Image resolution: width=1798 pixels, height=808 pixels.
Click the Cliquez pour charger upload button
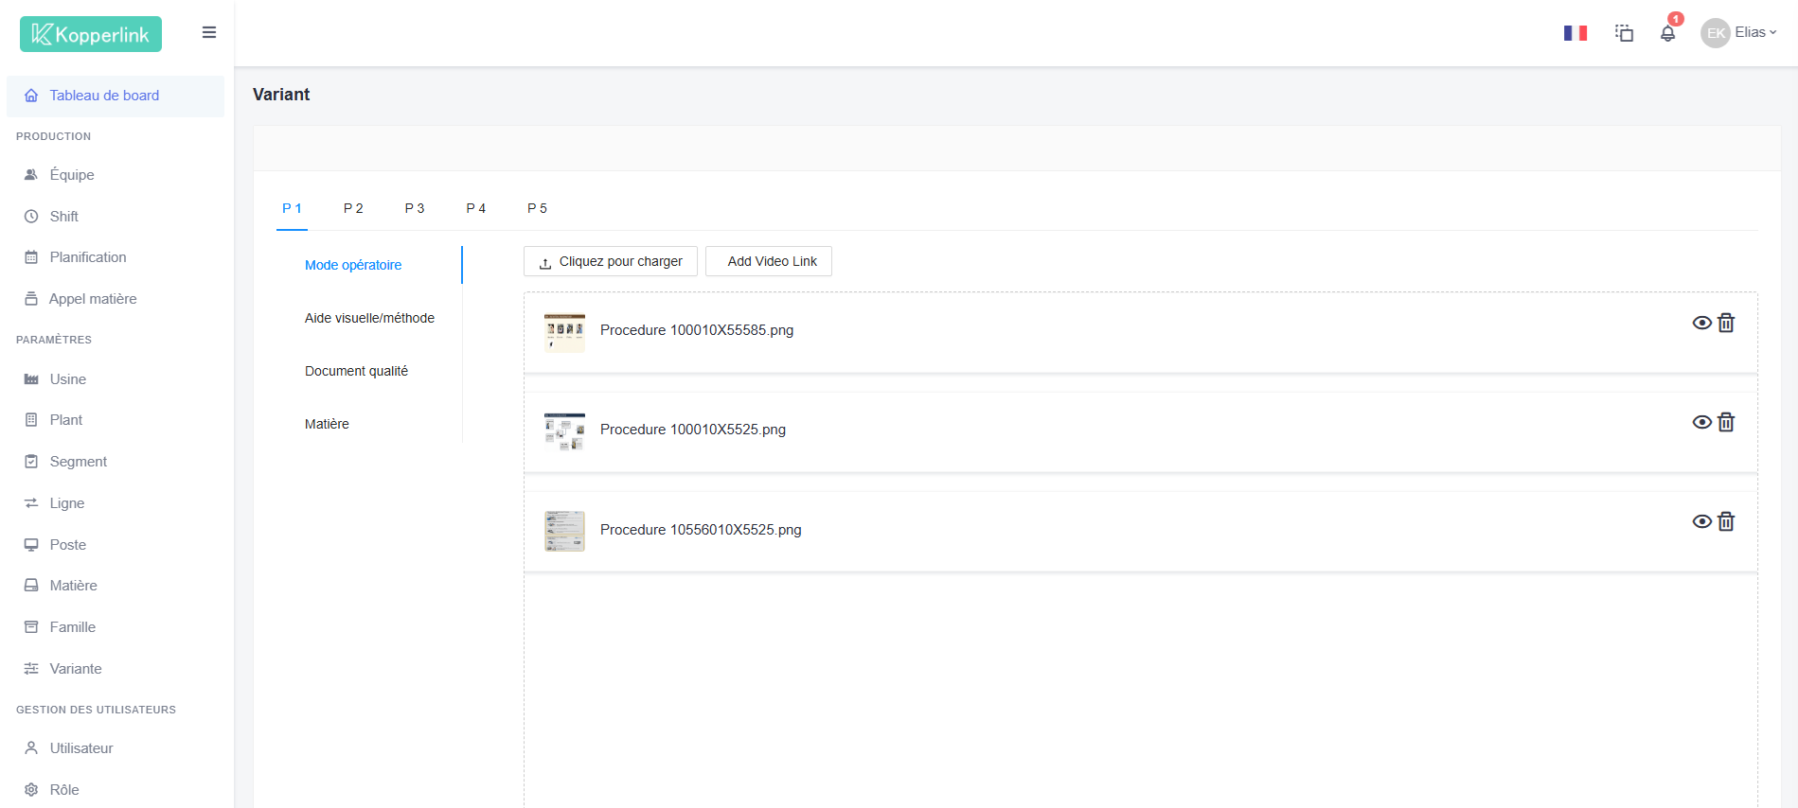611,262
